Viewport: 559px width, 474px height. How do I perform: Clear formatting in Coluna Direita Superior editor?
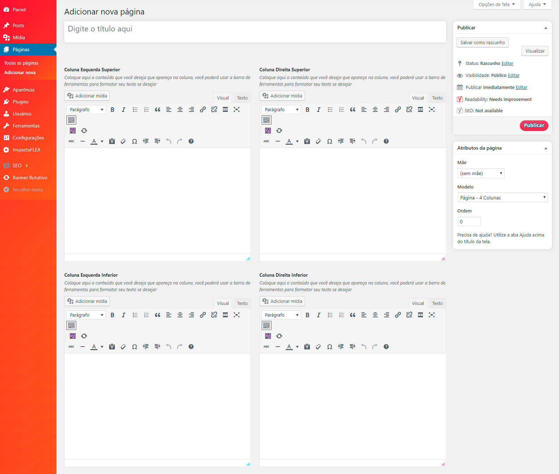[x=318, y=141]
